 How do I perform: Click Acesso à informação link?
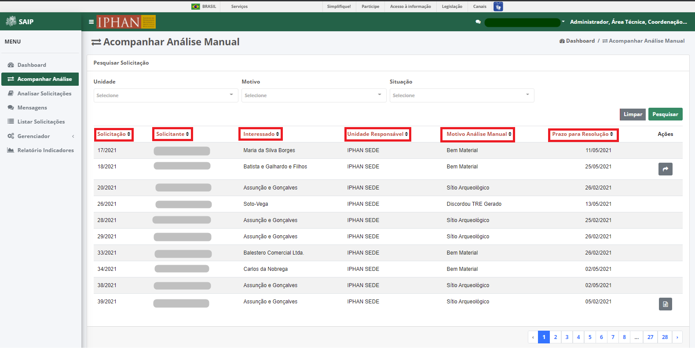410,7
